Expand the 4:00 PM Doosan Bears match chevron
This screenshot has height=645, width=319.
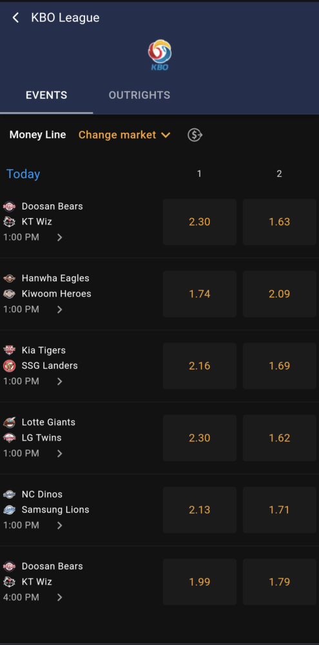[59, 597]
